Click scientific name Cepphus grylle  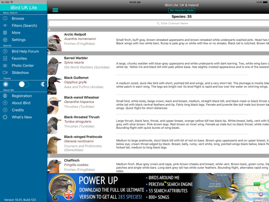coord(76,82)
